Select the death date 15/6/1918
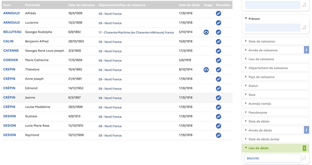The image size is (312, 165). pyautogui.click(x=186, y=41)
